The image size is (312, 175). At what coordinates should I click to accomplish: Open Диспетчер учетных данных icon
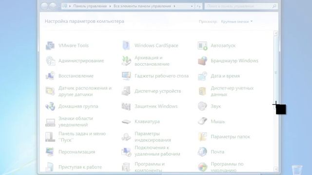click(203, 91)
